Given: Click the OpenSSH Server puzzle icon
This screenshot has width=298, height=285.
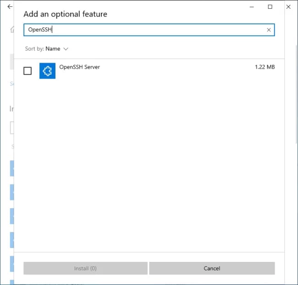Looking at the screenshot, I should (47, 71).
